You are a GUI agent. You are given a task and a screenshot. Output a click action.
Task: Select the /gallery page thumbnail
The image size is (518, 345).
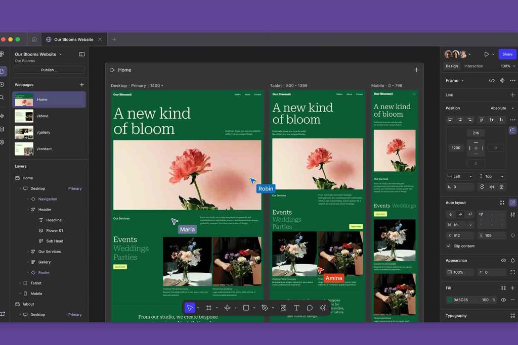tap(24, 132)
